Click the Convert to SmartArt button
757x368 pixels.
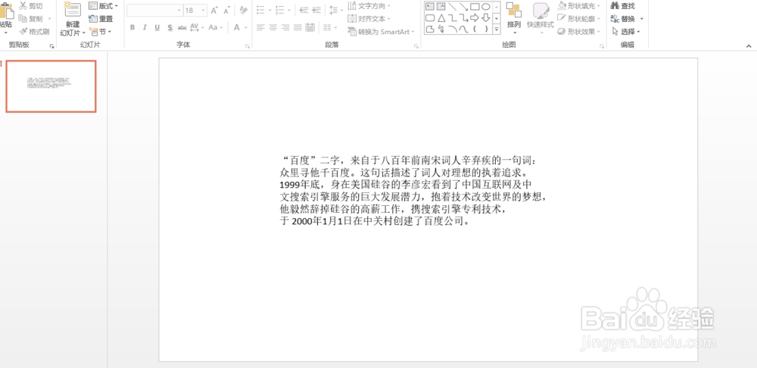pos(382,32)
